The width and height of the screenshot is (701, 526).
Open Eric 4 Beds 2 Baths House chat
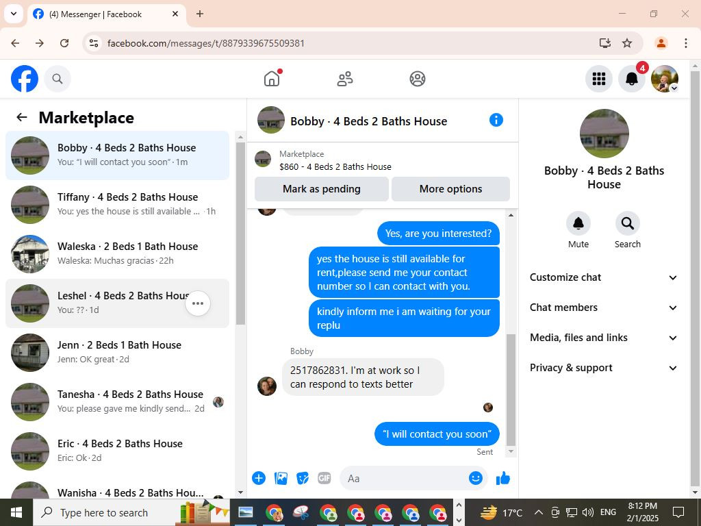coord(117,451)
